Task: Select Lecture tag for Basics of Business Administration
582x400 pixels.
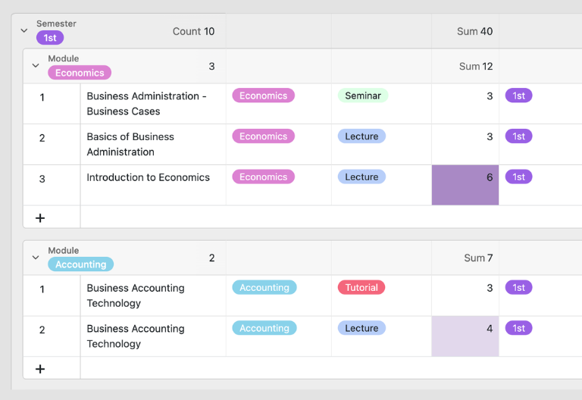Action: click(361, 136)
